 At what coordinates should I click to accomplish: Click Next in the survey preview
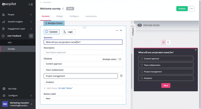point(166,85)
